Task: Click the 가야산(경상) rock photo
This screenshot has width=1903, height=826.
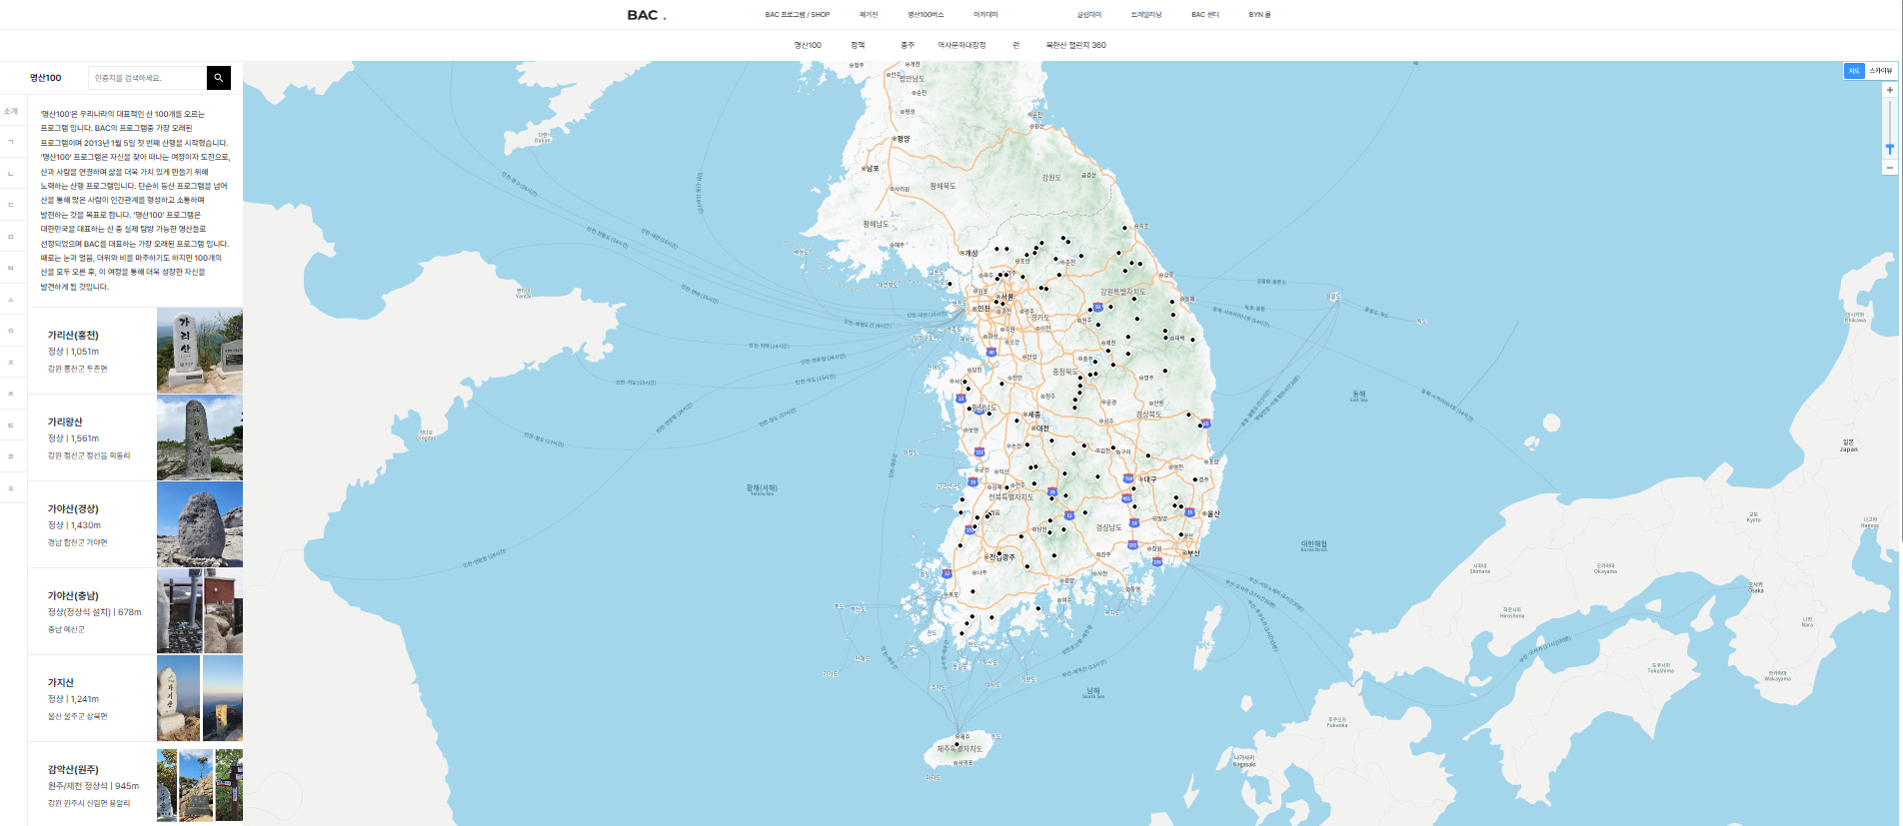Action: point(200,524)
